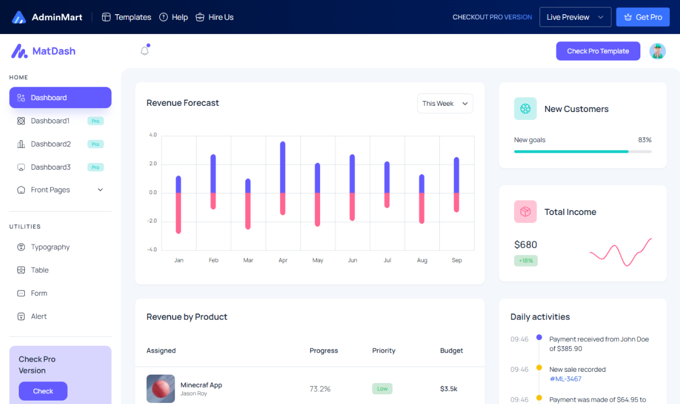Click the notification bell icon

coord(144,51)
